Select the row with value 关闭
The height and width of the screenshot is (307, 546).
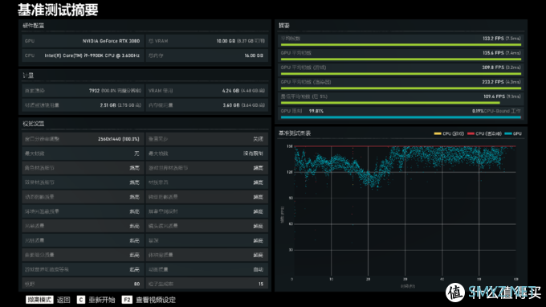pyautogui.click(x=206, y=139)
